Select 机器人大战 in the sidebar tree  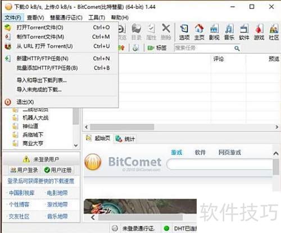coord(35,118)
